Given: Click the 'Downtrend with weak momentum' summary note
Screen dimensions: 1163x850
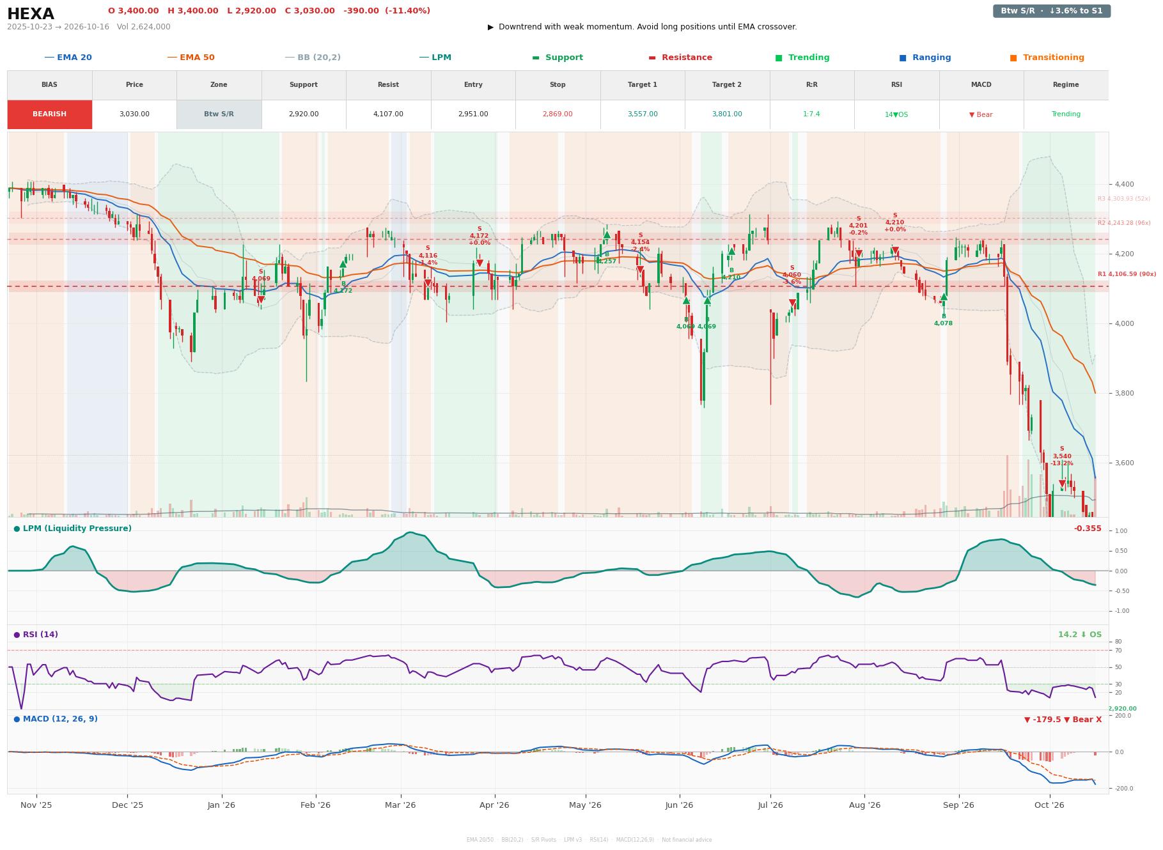Looking at the screenshot, I should pos(642,27).
